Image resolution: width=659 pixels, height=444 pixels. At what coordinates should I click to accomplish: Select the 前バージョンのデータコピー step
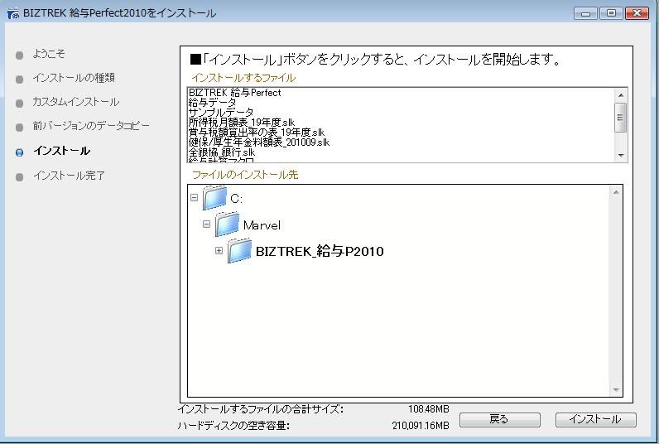(x=91, y=126)
